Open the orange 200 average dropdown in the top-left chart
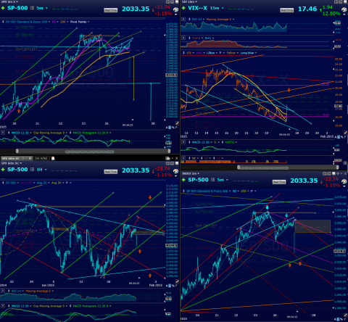Viewport: 348px width, 322px height. 67,22
